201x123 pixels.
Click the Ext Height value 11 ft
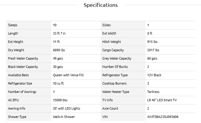pyautogui.click(x=57, y=42)
